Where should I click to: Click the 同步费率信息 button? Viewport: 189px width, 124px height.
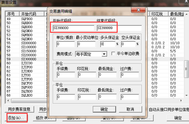(x=19, y=109)
